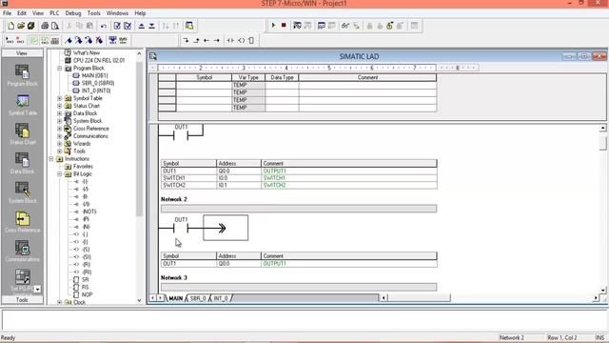
Task: Select MAIN (OB1) in project tree
Action: (x=95, y=75)
